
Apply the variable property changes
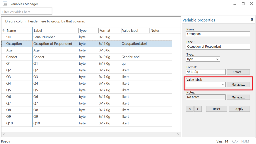[239, 109]
